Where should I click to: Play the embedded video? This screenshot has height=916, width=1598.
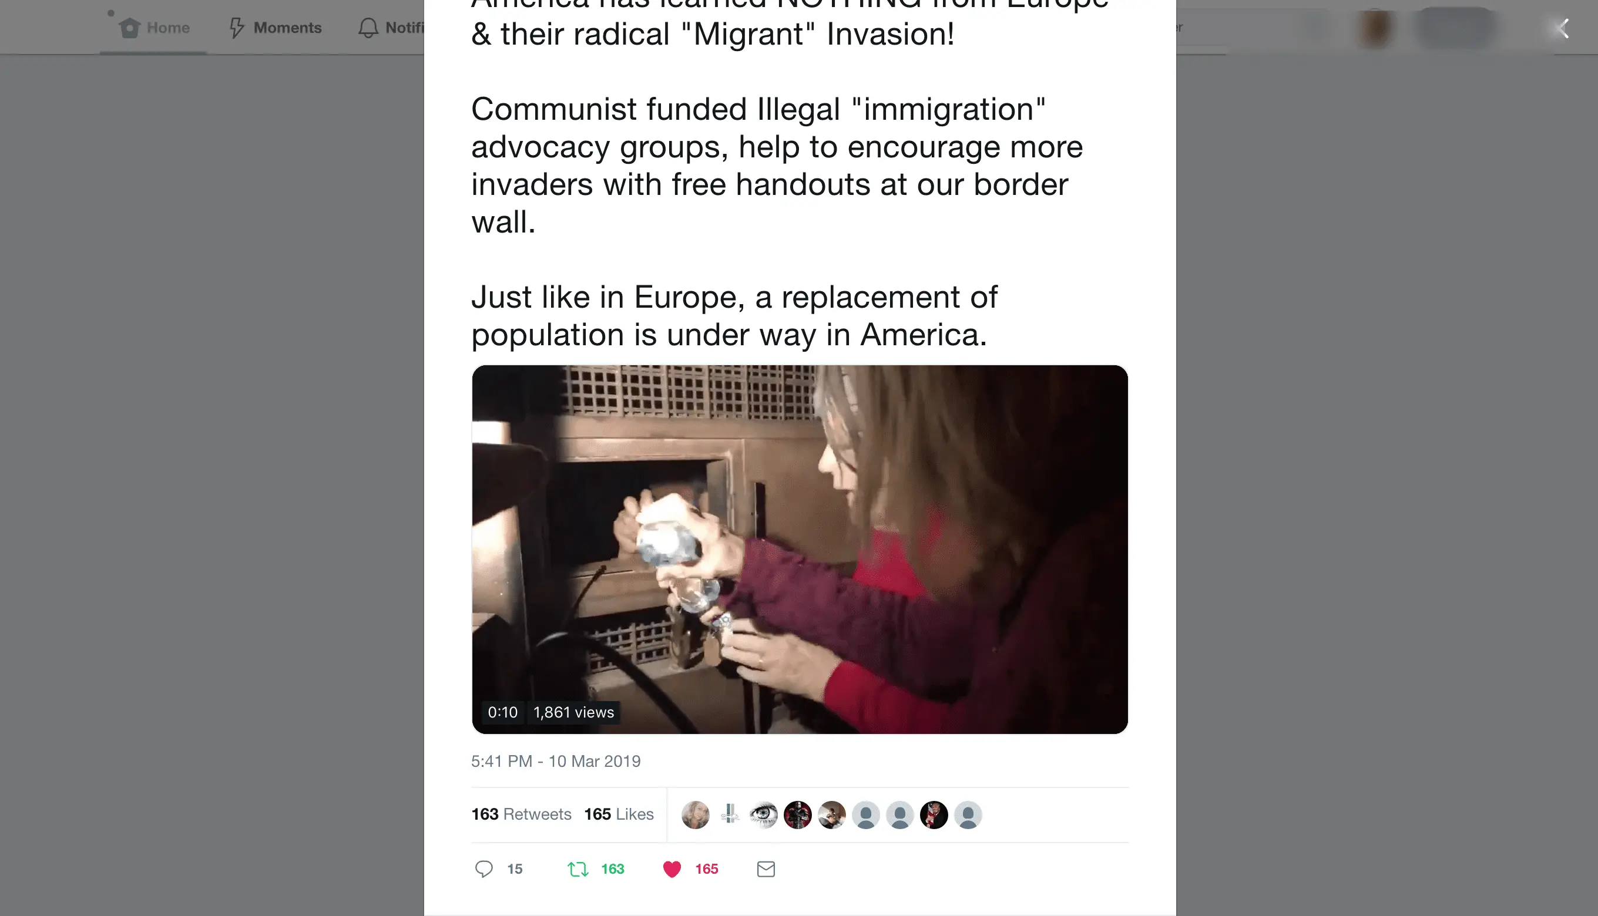(800, 549)
